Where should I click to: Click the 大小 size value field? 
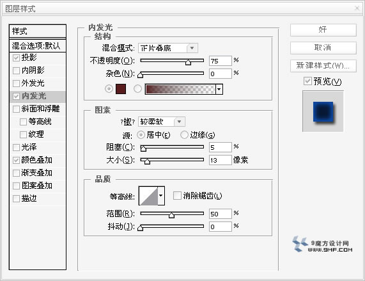[220, 160]
